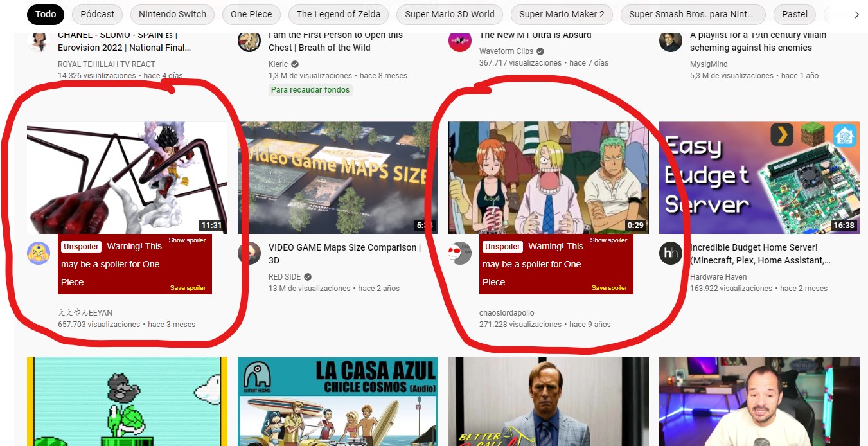Open 'First Person to Open this Chest' title

[335, 42]
